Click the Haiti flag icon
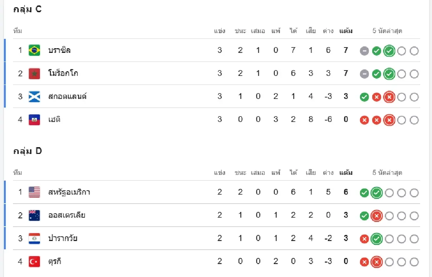This screenshot has height=277, width=432. [x=35, y=119]
